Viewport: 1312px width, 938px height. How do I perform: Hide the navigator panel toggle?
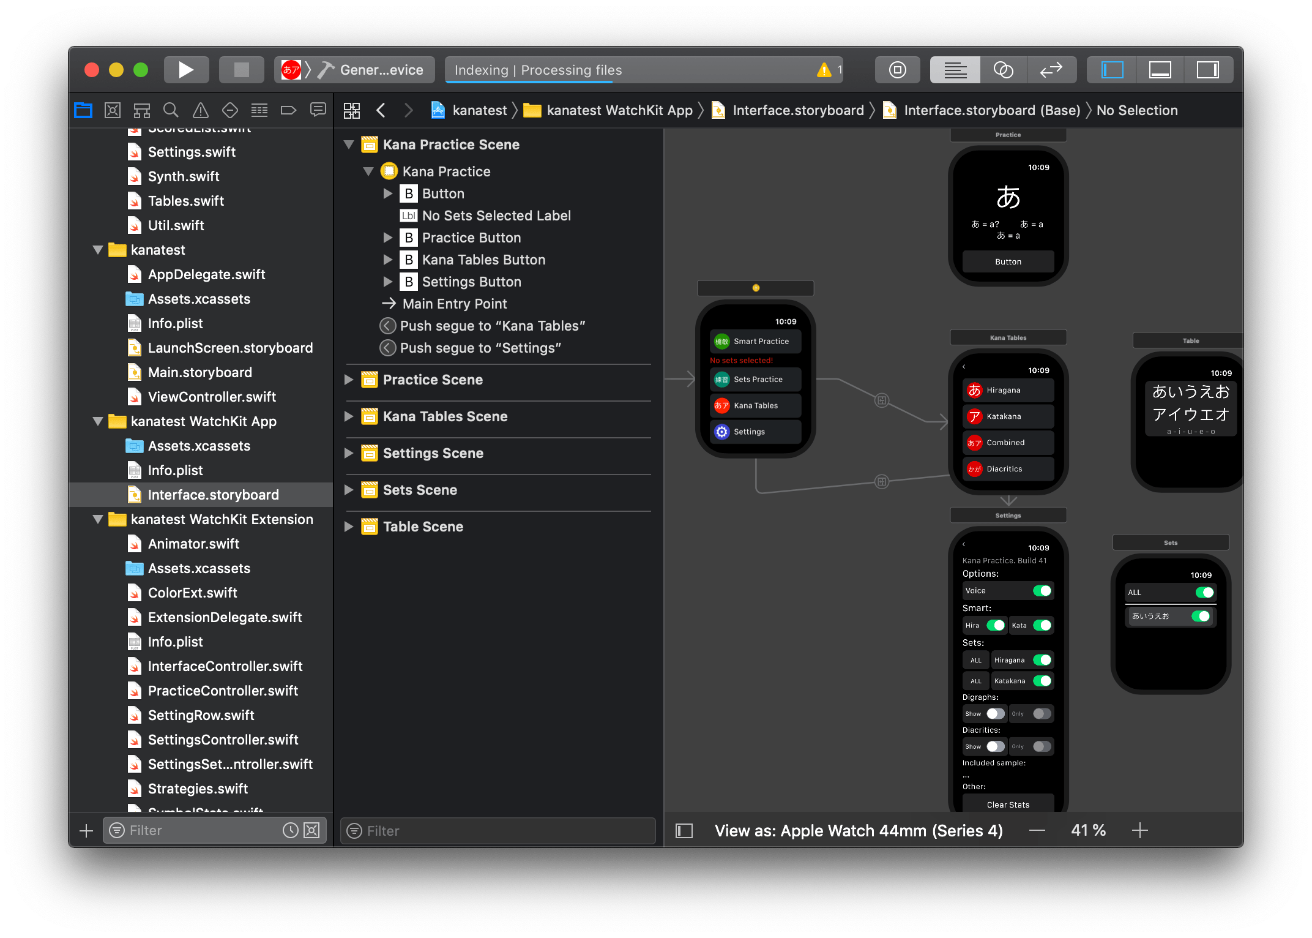1112,70
